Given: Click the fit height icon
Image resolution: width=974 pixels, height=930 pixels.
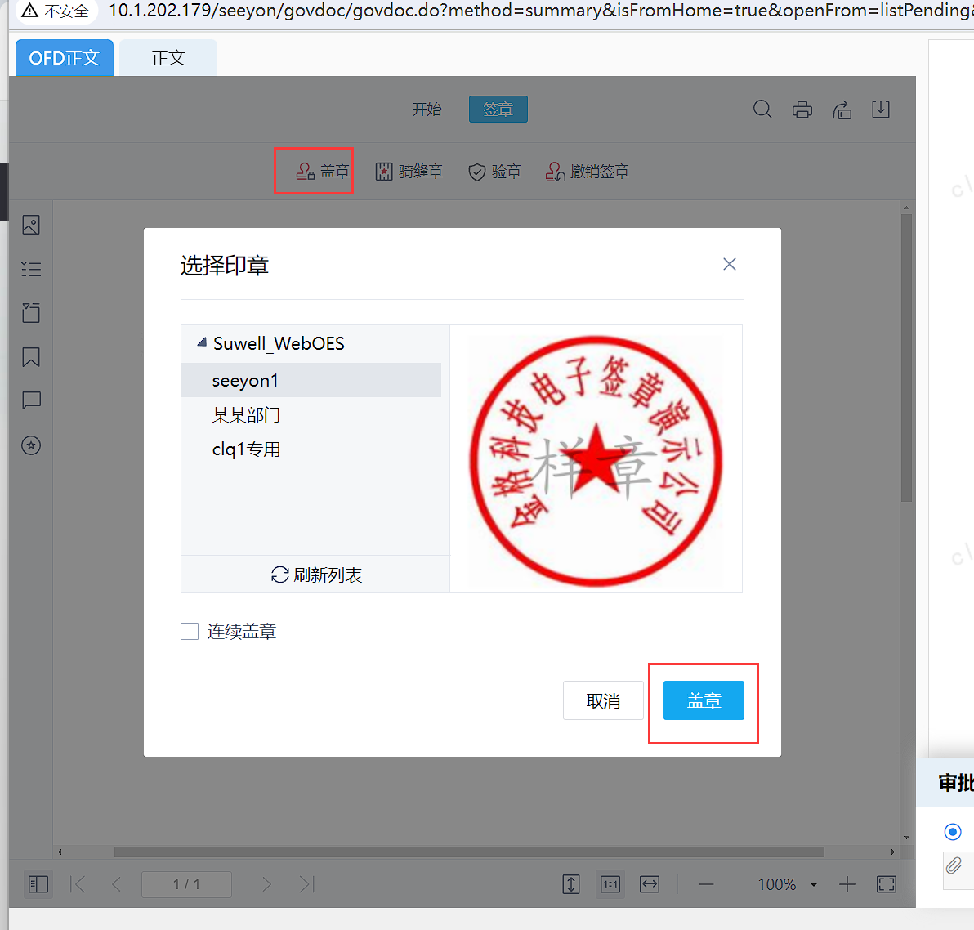Looking at the screenshot, I should coord(571,884).
